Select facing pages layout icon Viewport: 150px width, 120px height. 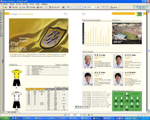click(147, 115)
